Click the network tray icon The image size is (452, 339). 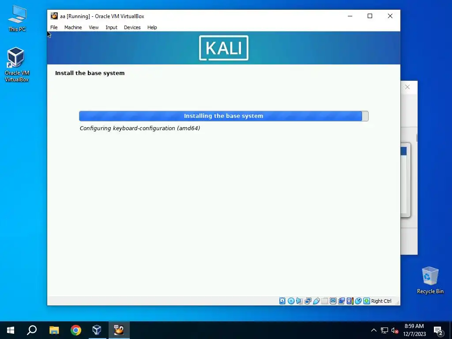click(x=384, y=330)
